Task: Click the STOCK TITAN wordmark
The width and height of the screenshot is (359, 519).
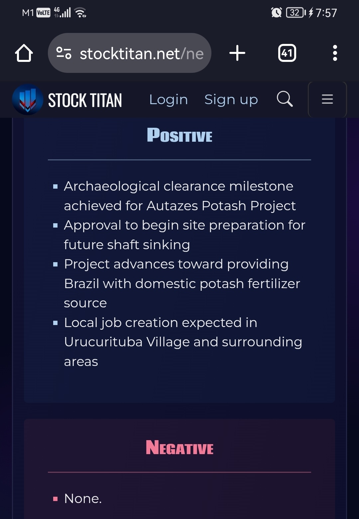Action: pos(85,100)
